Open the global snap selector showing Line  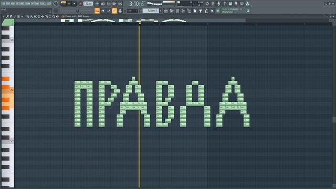132,10
